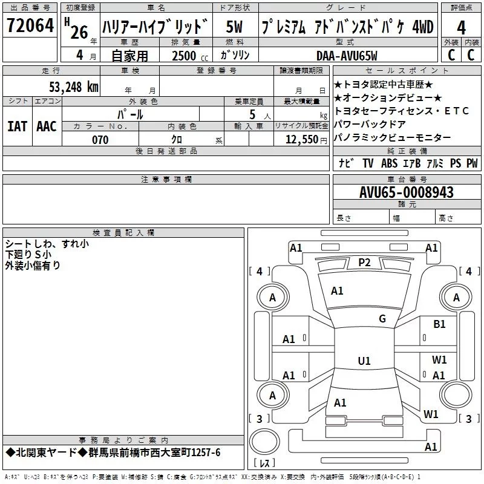Click the air conditioner value AAC
484x484 pixels.
click(x=47, y=126)
